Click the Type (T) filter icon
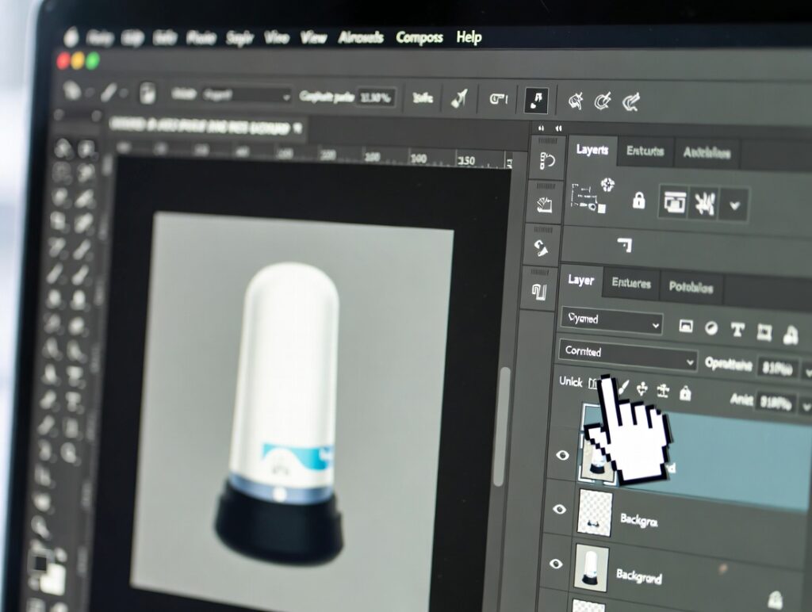The image size is (812, 612). click(x=737, y=330)
